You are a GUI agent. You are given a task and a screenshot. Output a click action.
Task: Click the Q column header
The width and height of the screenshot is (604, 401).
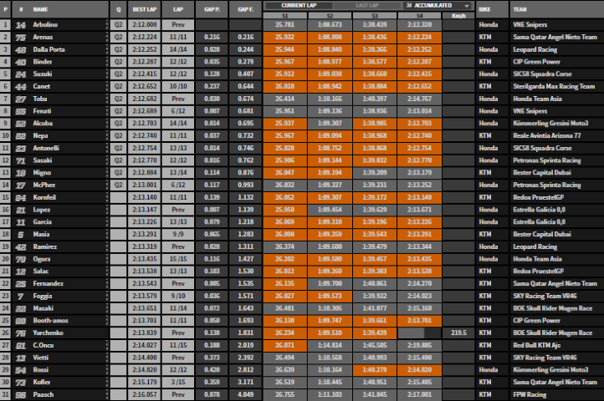118,9
